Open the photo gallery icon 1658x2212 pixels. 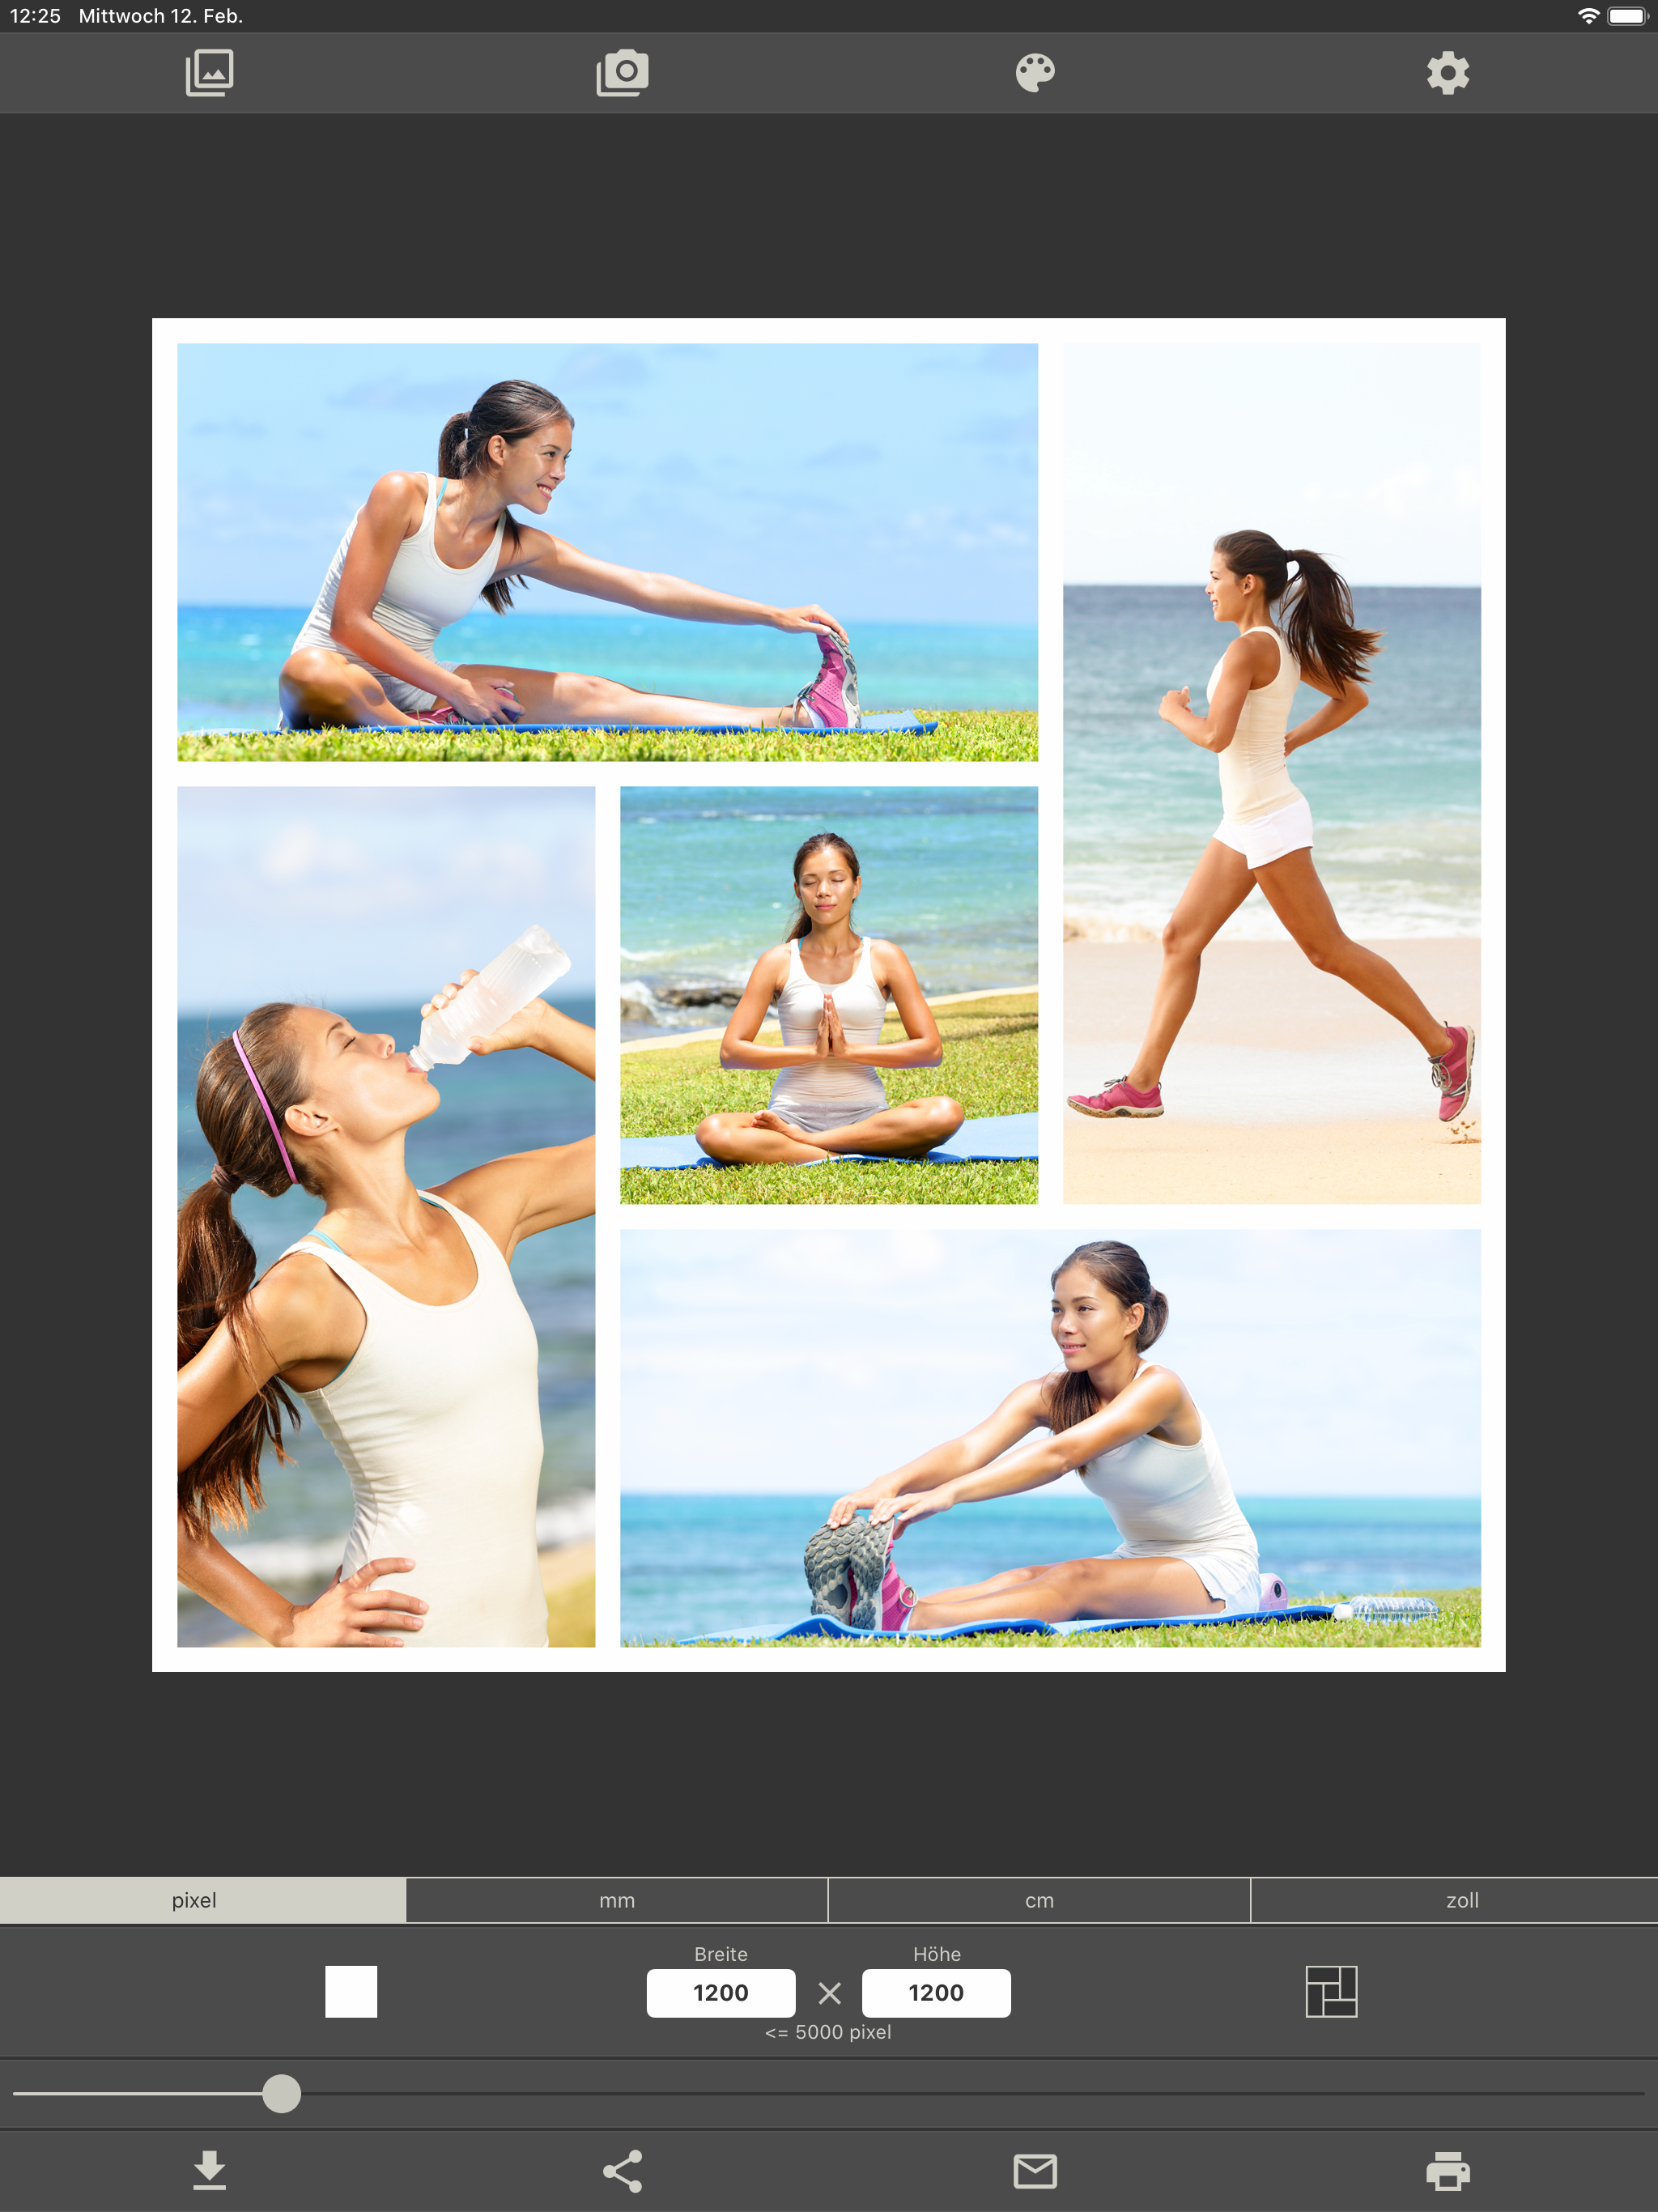click(209, 73)
